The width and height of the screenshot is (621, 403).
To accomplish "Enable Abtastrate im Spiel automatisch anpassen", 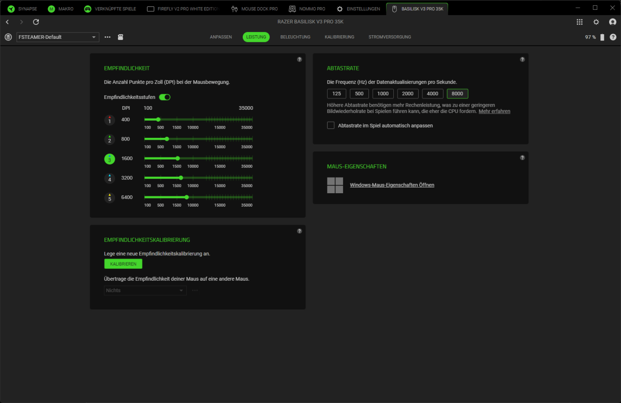I will pos(331,125).
